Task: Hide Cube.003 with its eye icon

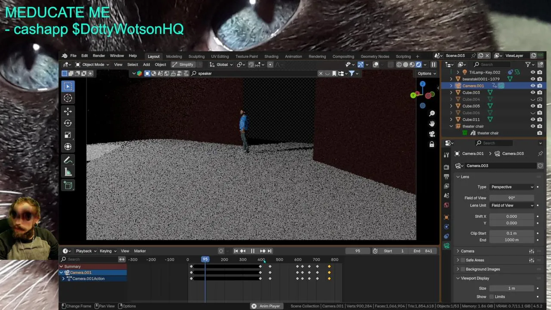Action: (533, 93)
